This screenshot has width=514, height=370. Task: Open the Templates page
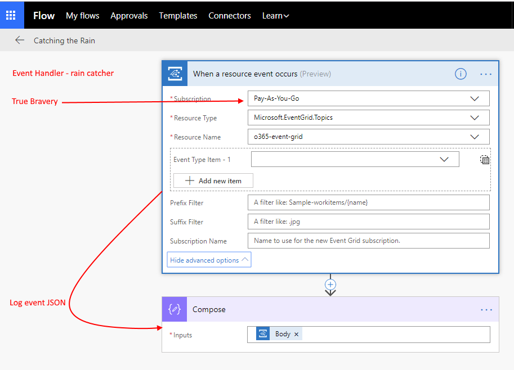pyautogui.click(x=178, y=16)
